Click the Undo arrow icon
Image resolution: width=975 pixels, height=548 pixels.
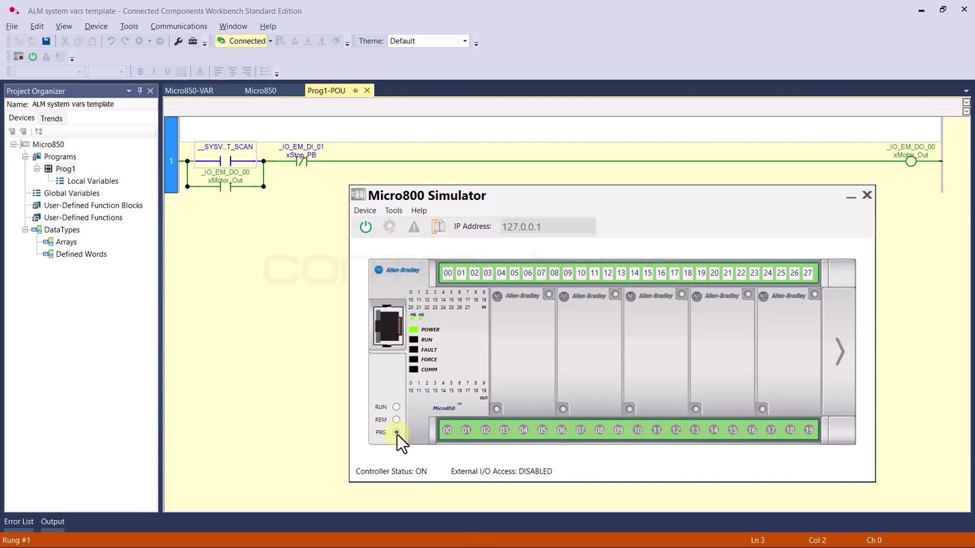(111, 41)
